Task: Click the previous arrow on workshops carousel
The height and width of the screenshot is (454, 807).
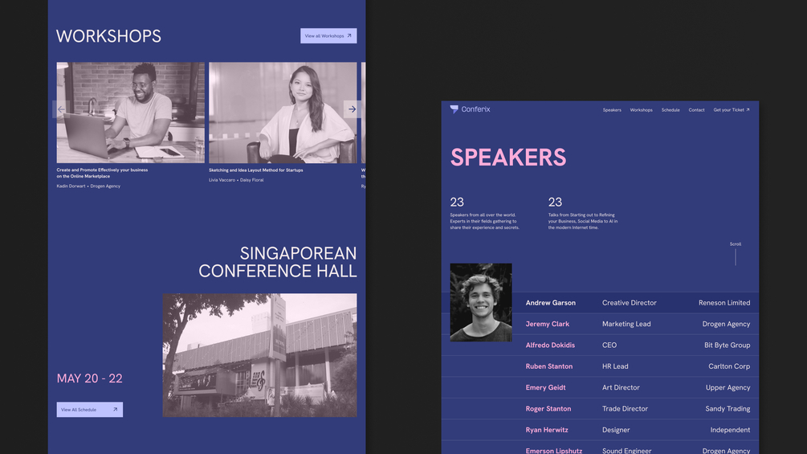Action: 61,109
